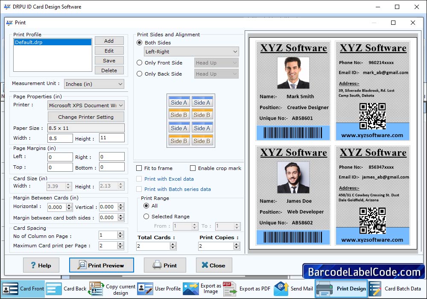
Task: Open the Printer selection dropdown
Action: tap(86, 106)
